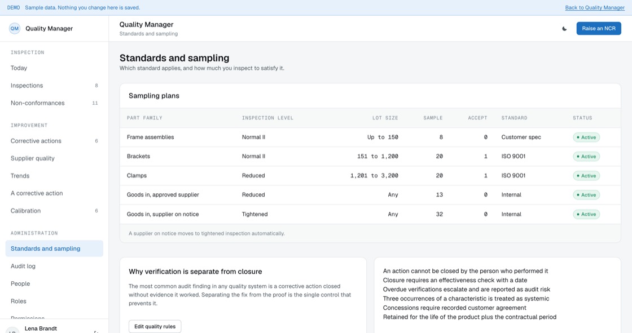Click the Customer spec standard cell
This screenshot has height=333, width=632.
coord(521,137)
